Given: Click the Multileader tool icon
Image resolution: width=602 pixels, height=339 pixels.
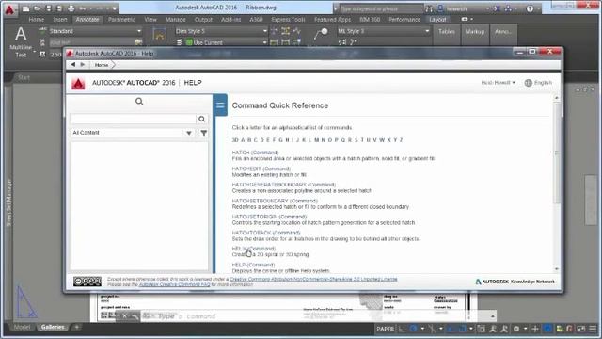Looking at the screenshot, I should (321, 34).
